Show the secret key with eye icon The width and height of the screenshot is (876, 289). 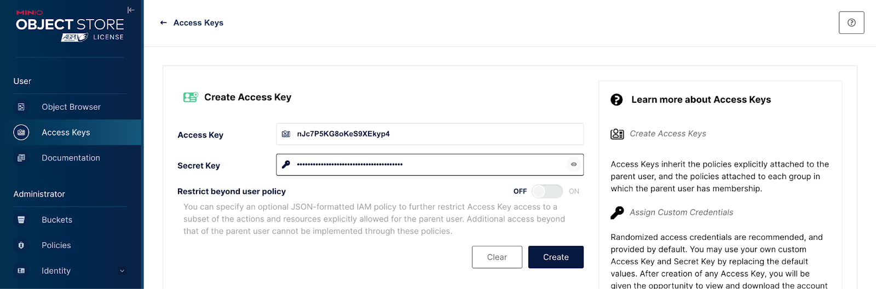point(574,164)
